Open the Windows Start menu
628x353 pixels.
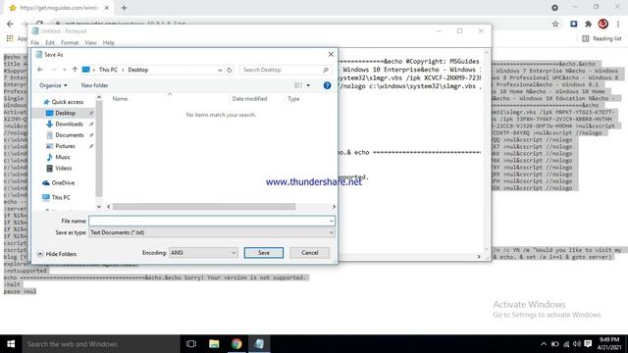point(11,344)
